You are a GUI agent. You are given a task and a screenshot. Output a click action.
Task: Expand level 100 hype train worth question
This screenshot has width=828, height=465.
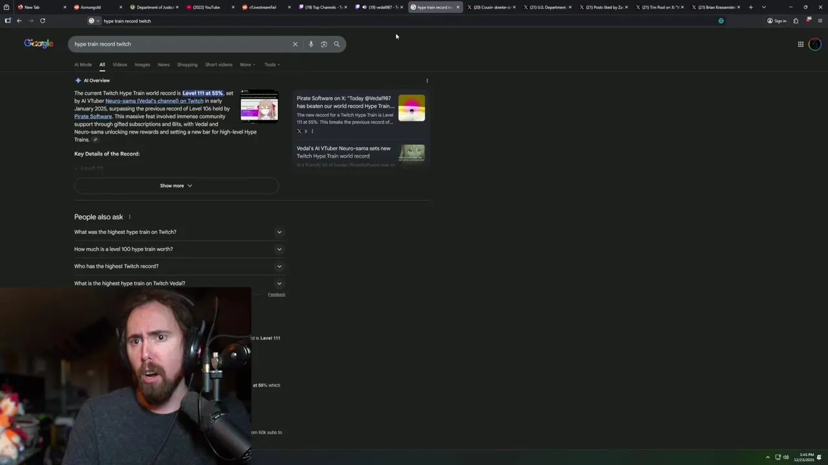click(179, 249)
